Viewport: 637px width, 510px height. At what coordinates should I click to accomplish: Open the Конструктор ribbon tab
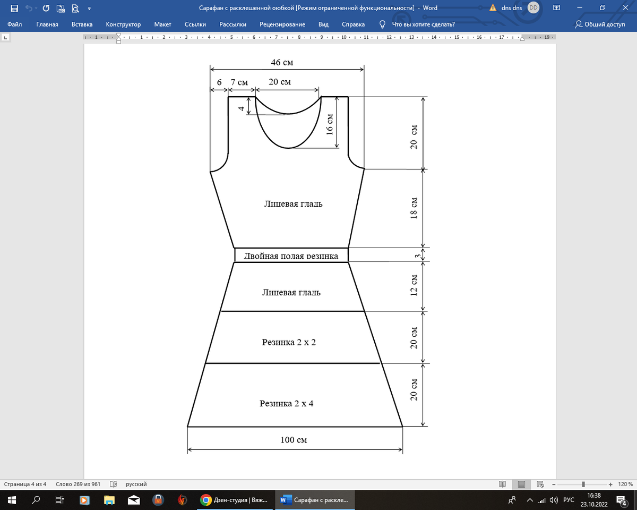tap(123, 24)
